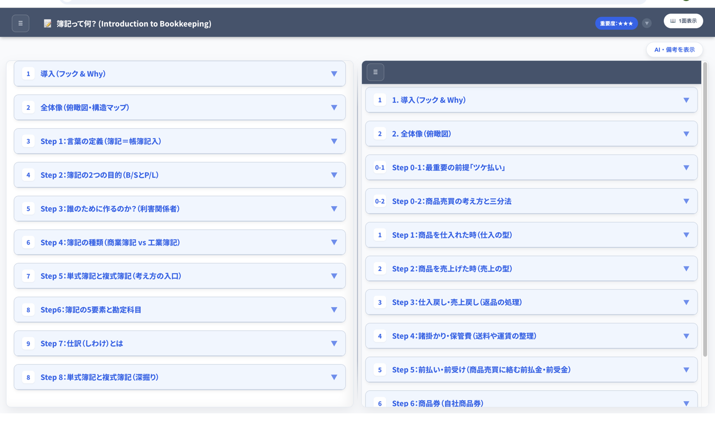Toggle the 1面表示 view mode button
Image resolution: width=715 pixels, height=421 pixels.
pyautogui.click(x=683, y=21)
